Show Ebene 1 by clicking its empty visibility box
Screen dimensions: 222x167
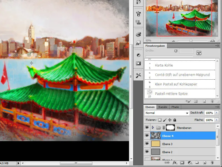tap(147, 159)
